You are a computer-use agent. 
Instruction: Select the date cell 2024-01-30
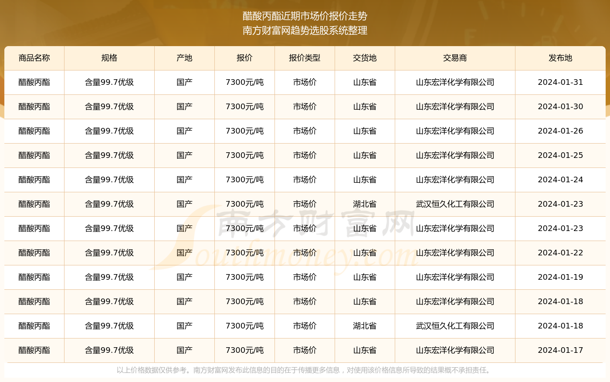(561, 107)
